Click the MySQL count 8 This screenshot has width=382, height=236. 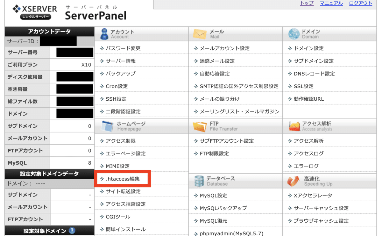(x=89, y=163)
